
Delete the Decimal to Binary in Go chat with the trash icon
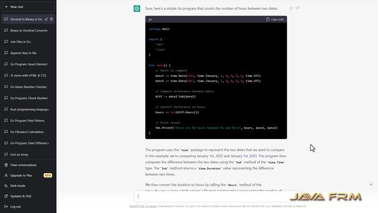click(x=52, y=19)
